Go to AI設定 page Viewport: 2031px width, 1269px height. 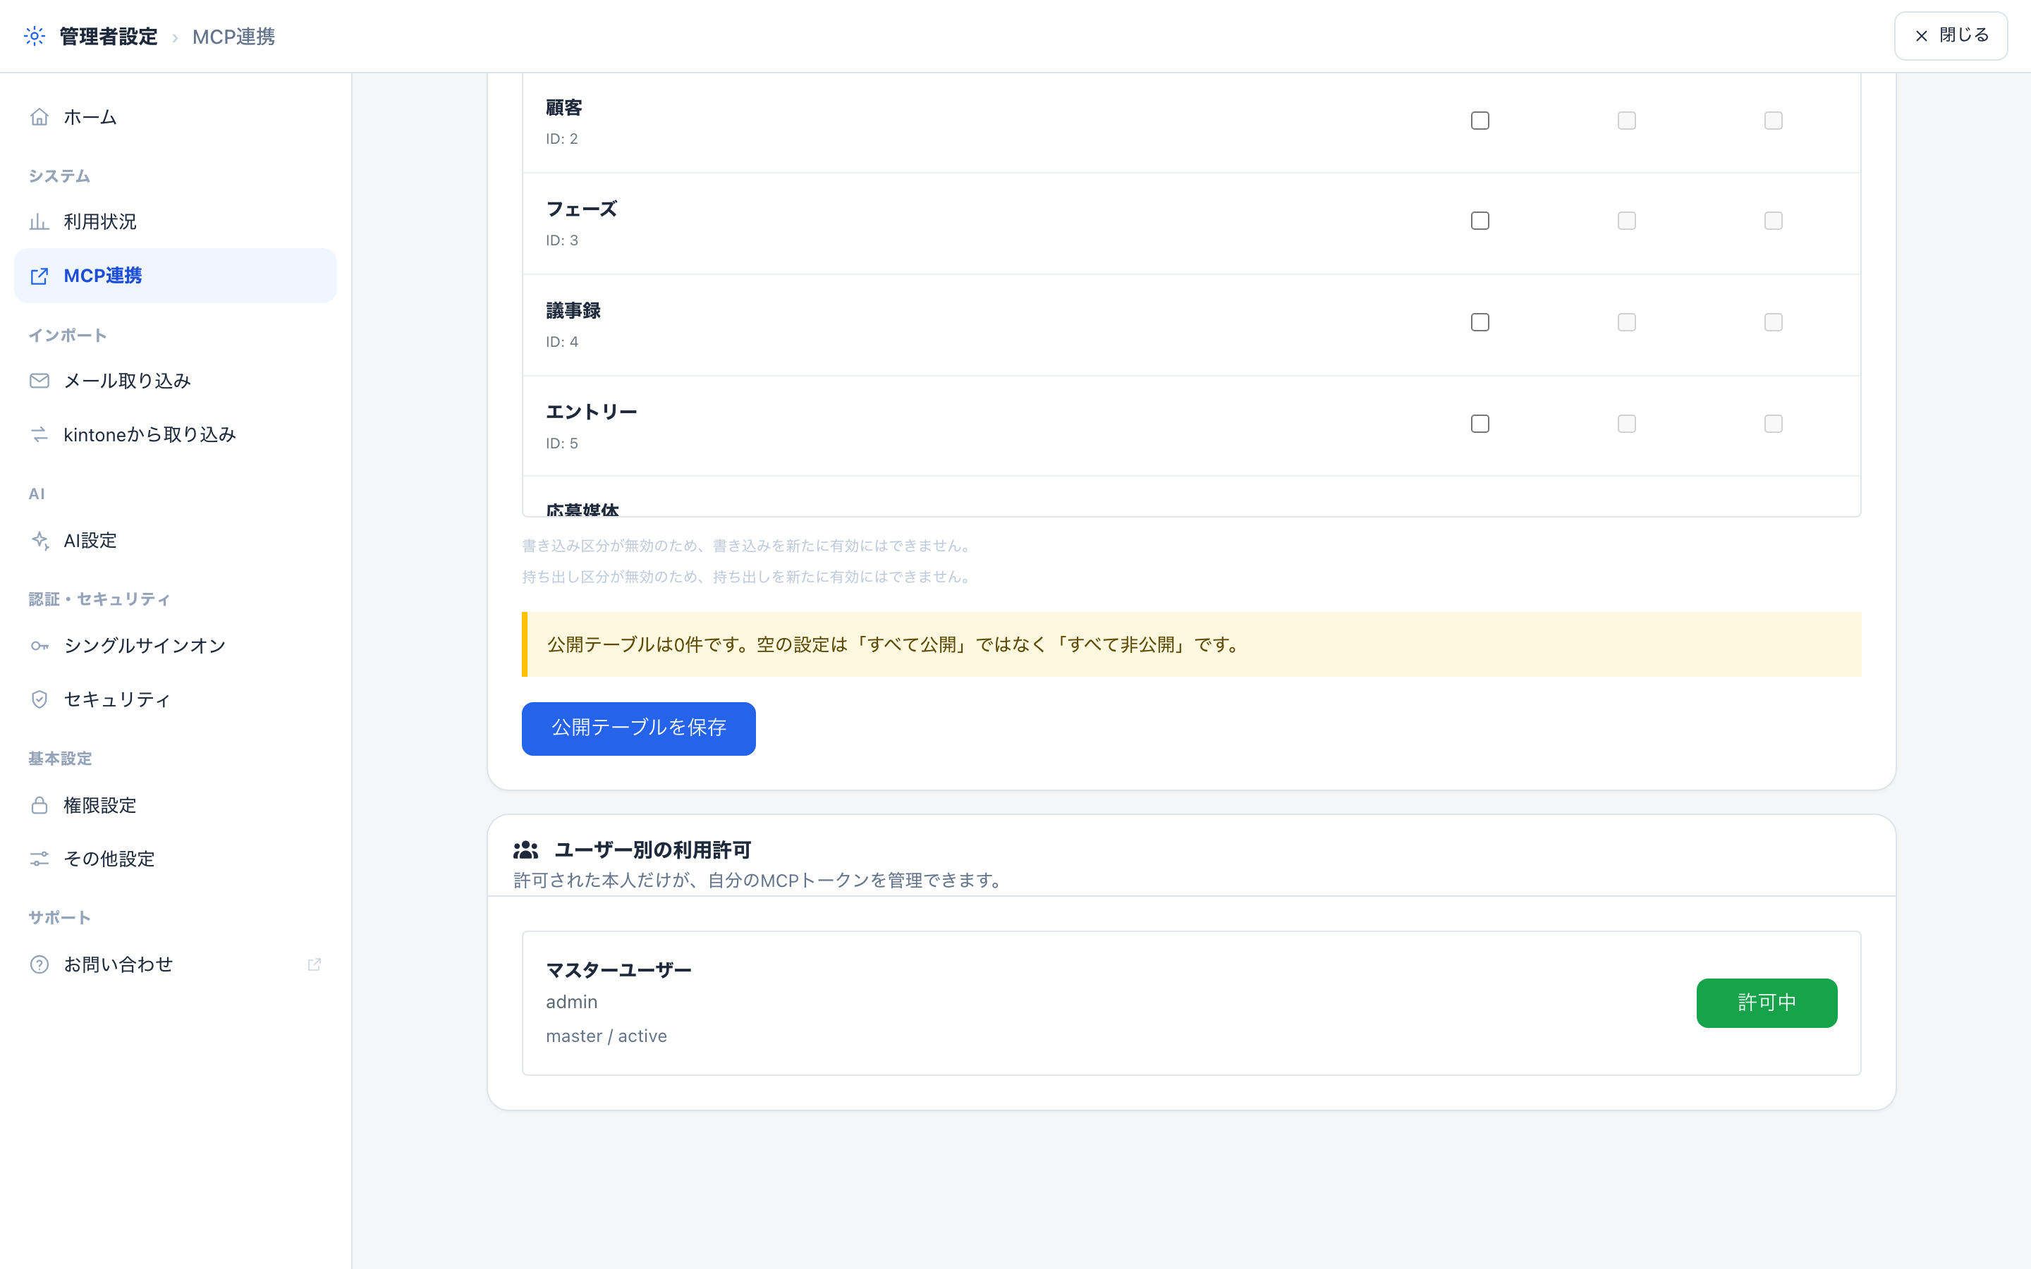(x=176, y=541)
